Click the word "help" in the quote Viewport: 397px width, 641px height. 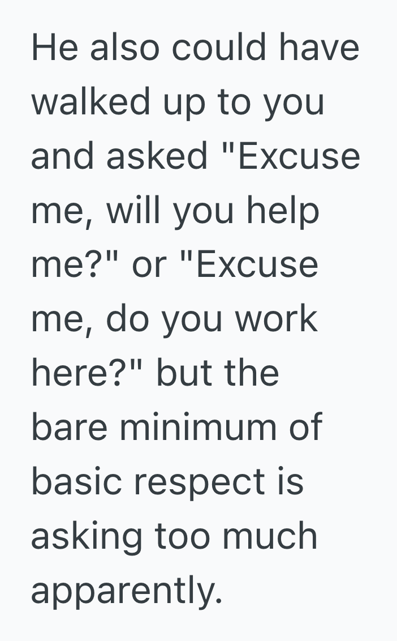(x=284, y=211)
